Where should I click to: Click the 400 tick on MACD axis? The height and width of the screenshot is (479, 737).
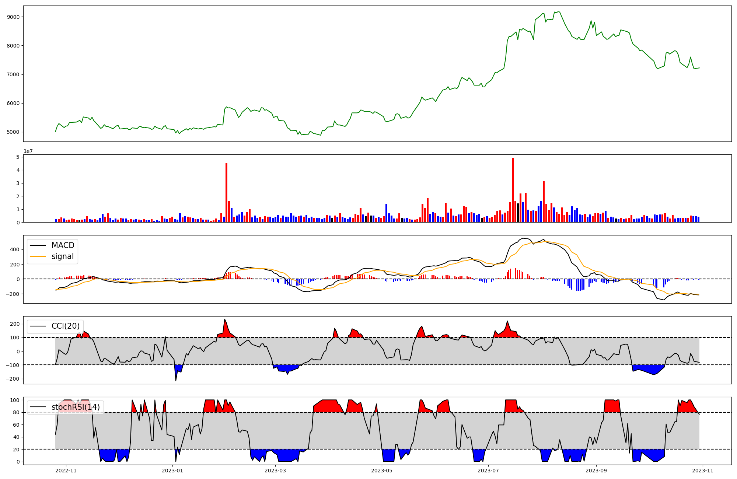(x=15, y=249)
